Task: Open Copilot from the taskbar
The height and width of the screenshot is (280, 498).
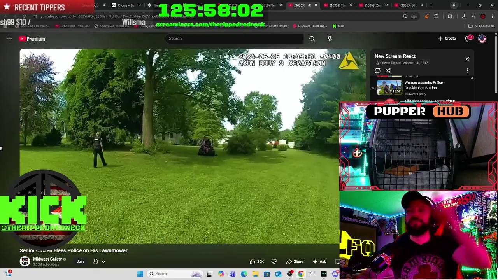Action: [x=221, y=274]
